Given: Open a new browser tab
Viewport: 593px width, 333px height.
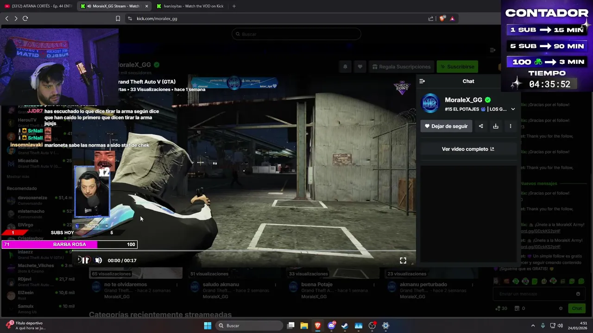Looking at the screenshot, I should coord(234,6).
